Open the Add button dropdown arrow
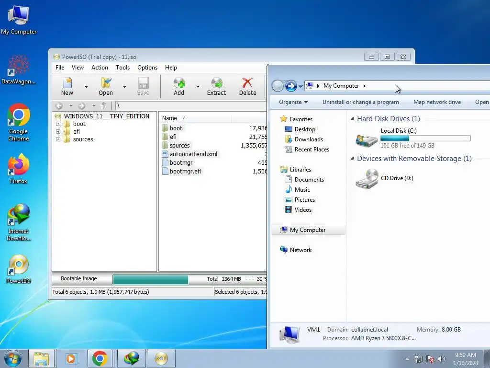Image resolution: width=490 pixels, height=368 pixels. 198,87
